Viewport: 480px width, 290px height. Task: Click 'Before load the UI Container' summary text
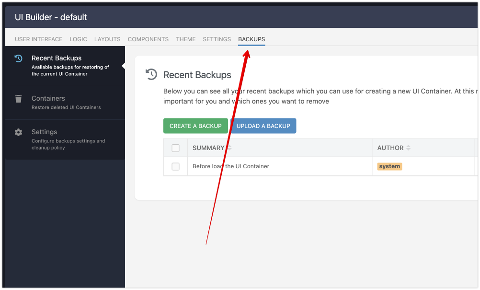(x=231, y=166)
